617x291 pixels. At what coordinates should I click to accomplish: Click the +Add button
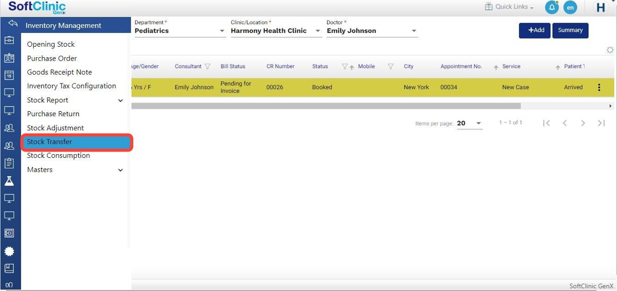pos(534,30)
